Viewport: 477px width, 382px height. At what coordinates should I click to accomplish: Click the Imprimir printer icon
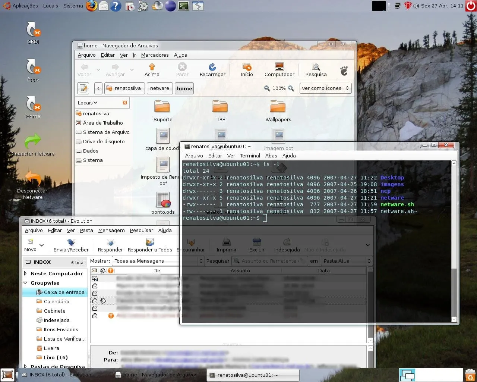click(226, 243)
